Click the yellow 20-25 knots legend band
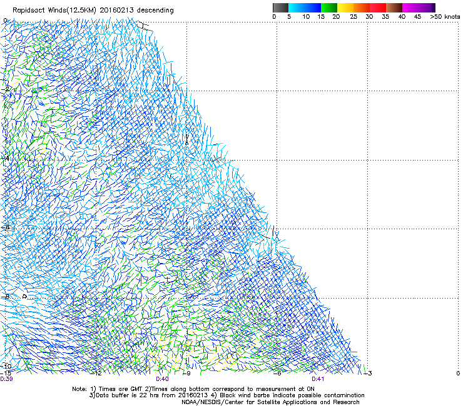This screenshot has width=463, height=406. [345, 7]
